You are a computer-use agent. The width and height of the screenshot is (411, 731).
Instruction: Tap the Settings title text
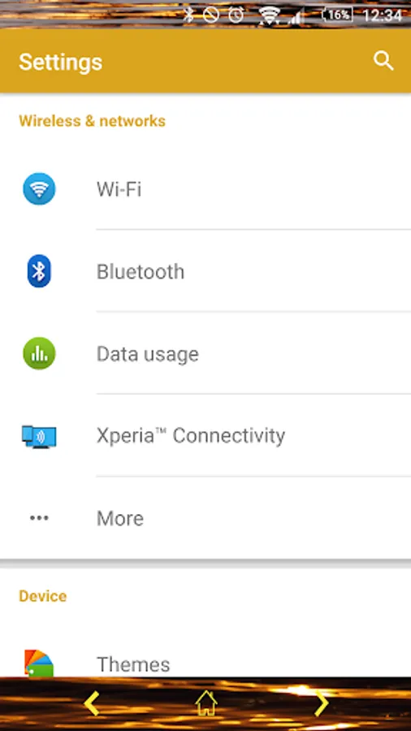pyautogui.click(x=61, y=62)
